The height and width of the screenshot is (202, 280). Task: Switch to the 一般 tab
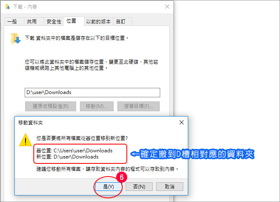[12, 22]
